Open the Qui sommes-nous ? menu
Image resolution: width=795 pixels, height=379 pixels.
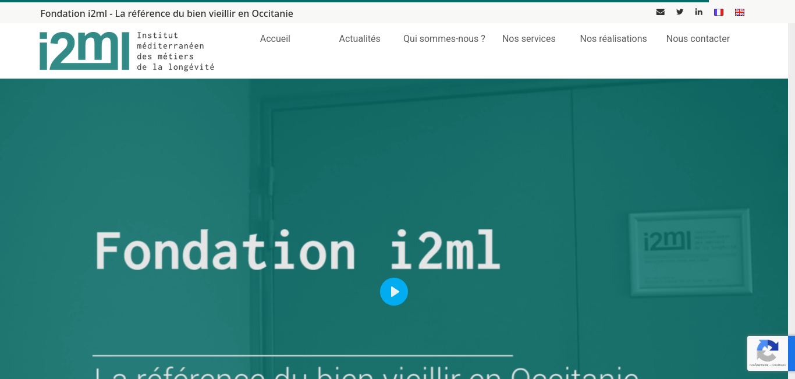point(444,38)
